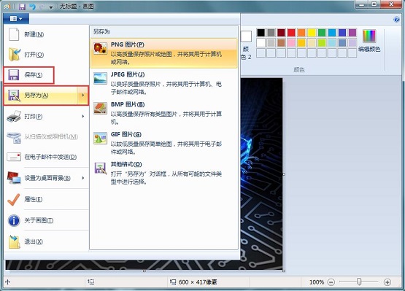
Task: Click 在电子邮件中发送(D) entry
Action: click(x=47, y=157)
